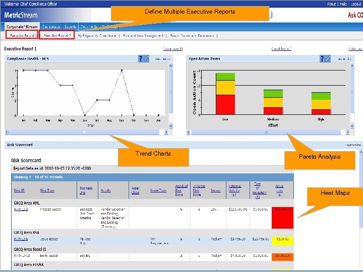Edit the Compliance Health panel with pencil icon
This screenshot has height=272, width=363.
146,59
